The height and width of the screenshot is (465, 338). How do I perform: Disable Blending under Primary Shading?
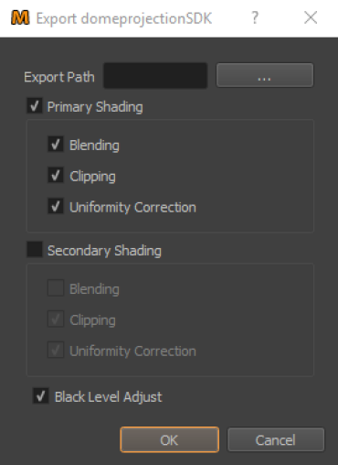coord(56,145)
